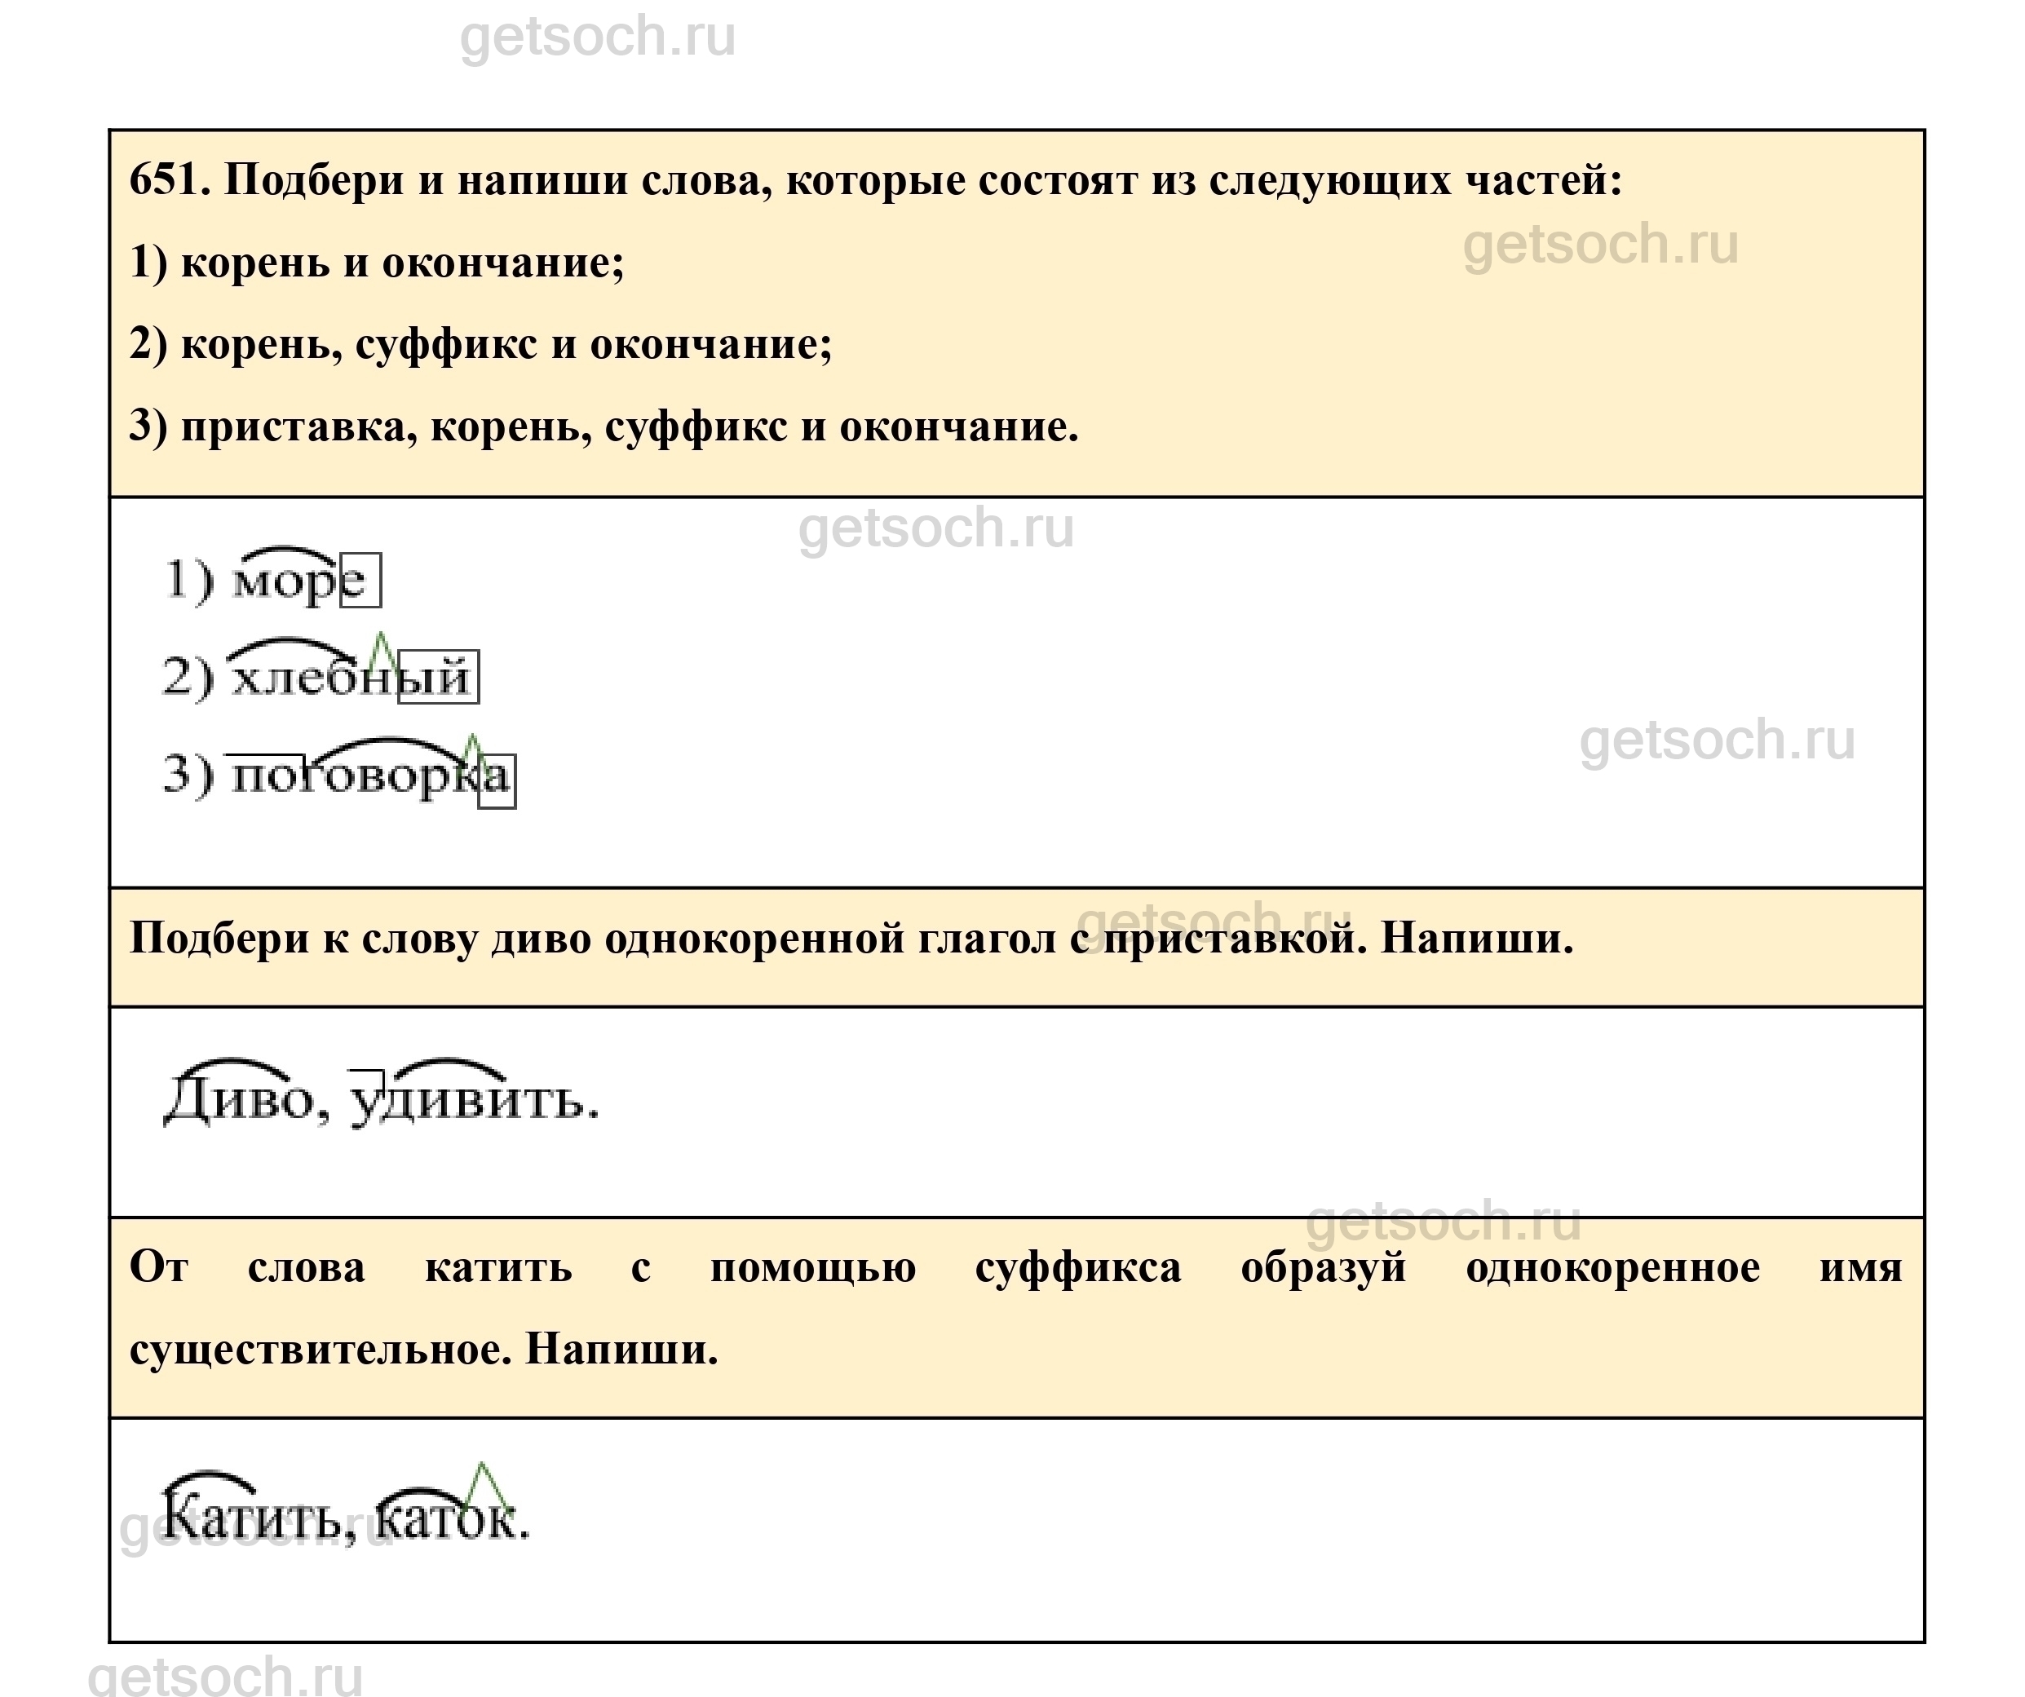Click the ending box around ый
The width and height of the screenshot is (2025, 1697).
[439, 677]
